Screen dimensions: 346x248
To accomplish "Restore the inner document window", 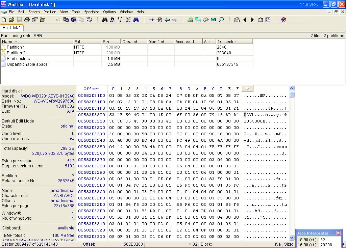I will [x=336, y=12].
